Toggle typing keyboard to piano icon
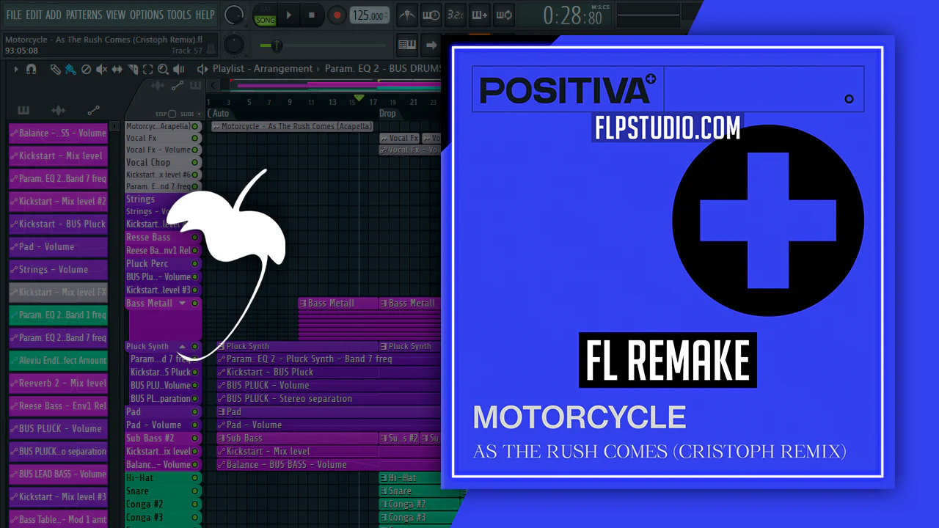 [407, 45]
